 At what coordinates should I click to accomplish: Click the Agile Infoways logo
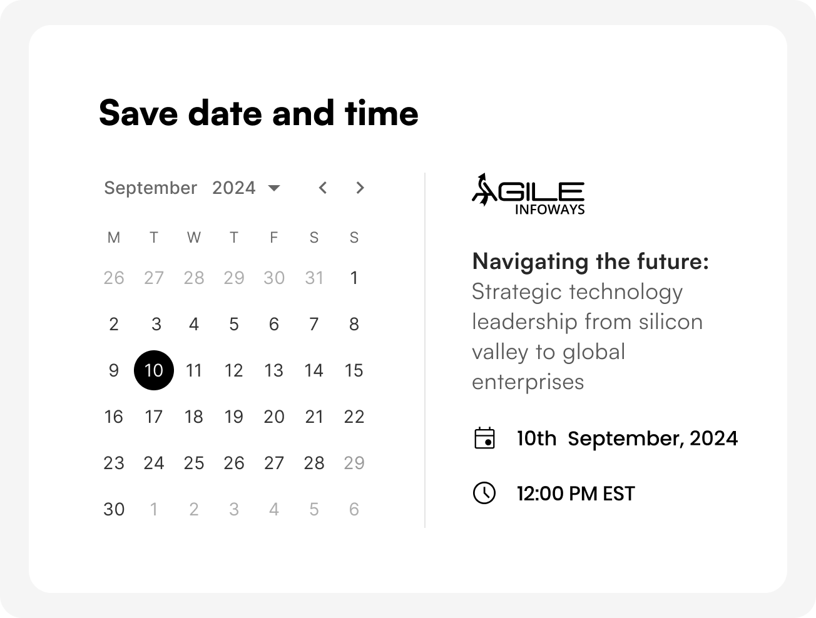(x=528, y=195)
